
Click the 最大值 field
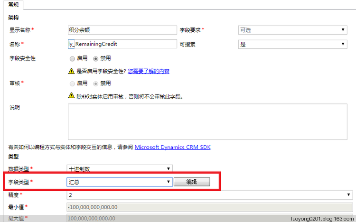point(209,218)
